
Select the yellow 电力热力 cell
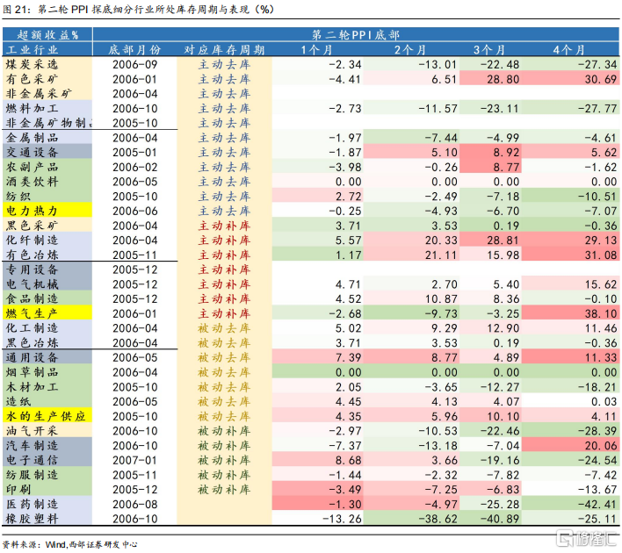tap(47, 211)
